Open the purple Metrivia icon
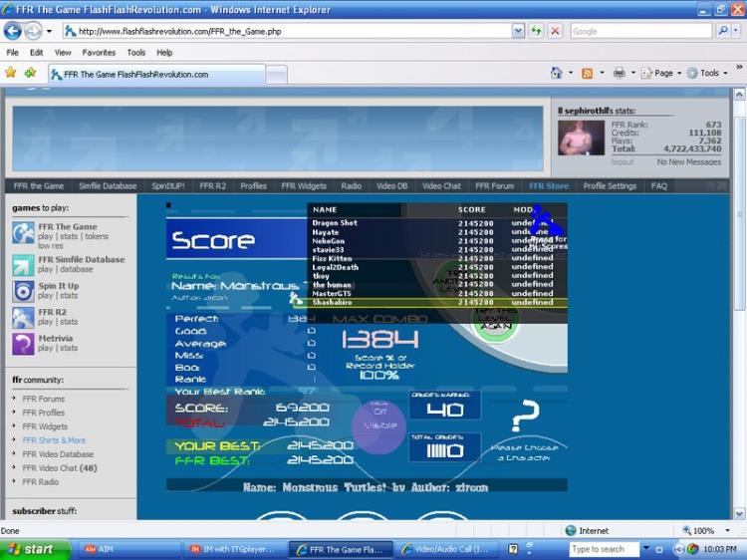 click(23, 344)
